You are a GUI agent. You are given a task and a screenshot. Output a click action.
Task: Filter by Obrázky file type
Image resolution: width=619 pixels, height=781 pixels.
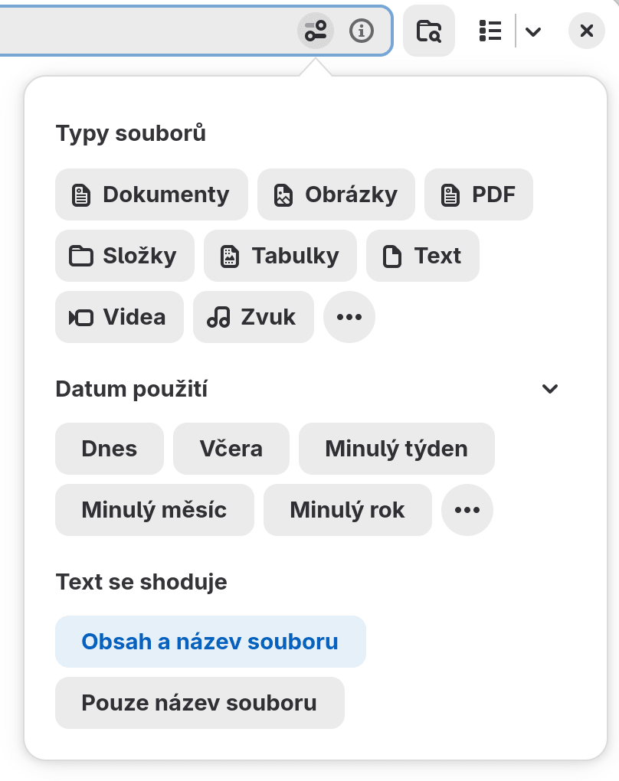point(336,194)
